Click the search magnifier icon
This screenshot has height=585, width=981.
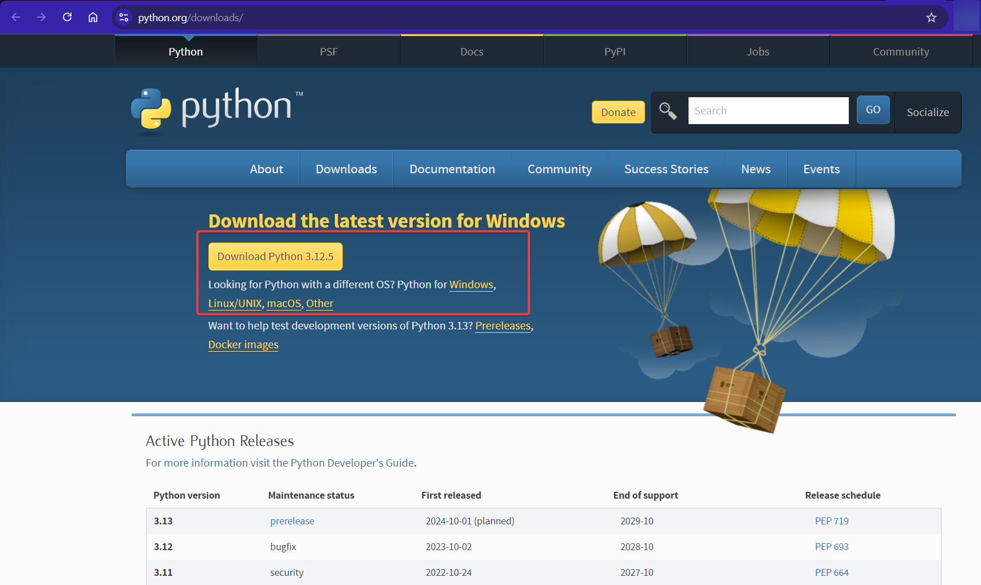pos(667,111)
